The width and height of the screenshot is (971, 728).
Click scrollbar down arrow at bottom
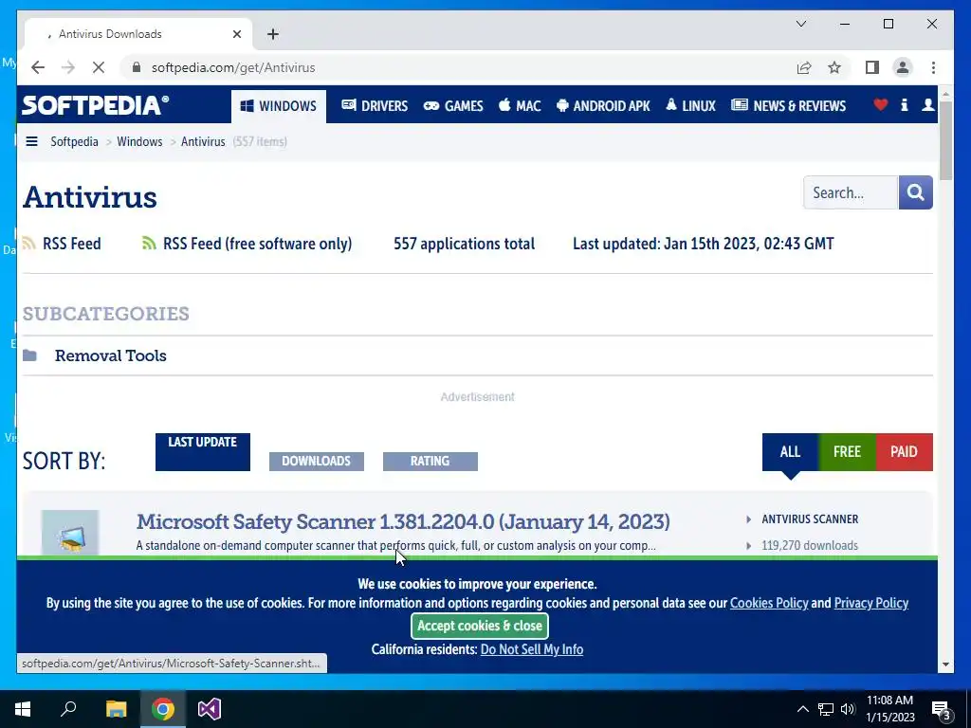tap(945, 664)
